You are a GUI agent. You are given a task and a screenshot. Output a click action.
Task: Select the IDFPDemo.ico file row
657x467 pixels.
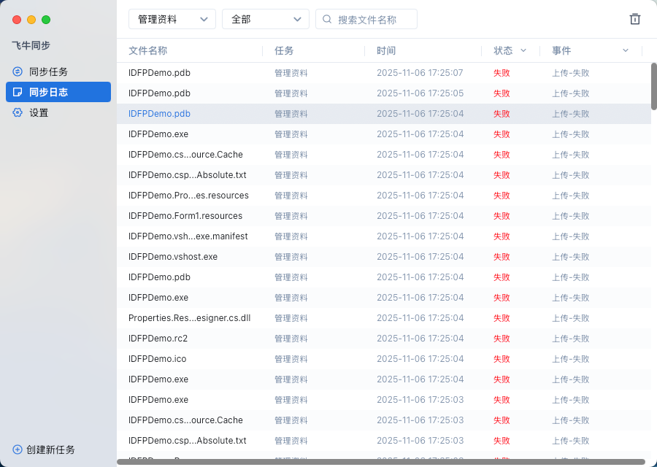(384, 359)
